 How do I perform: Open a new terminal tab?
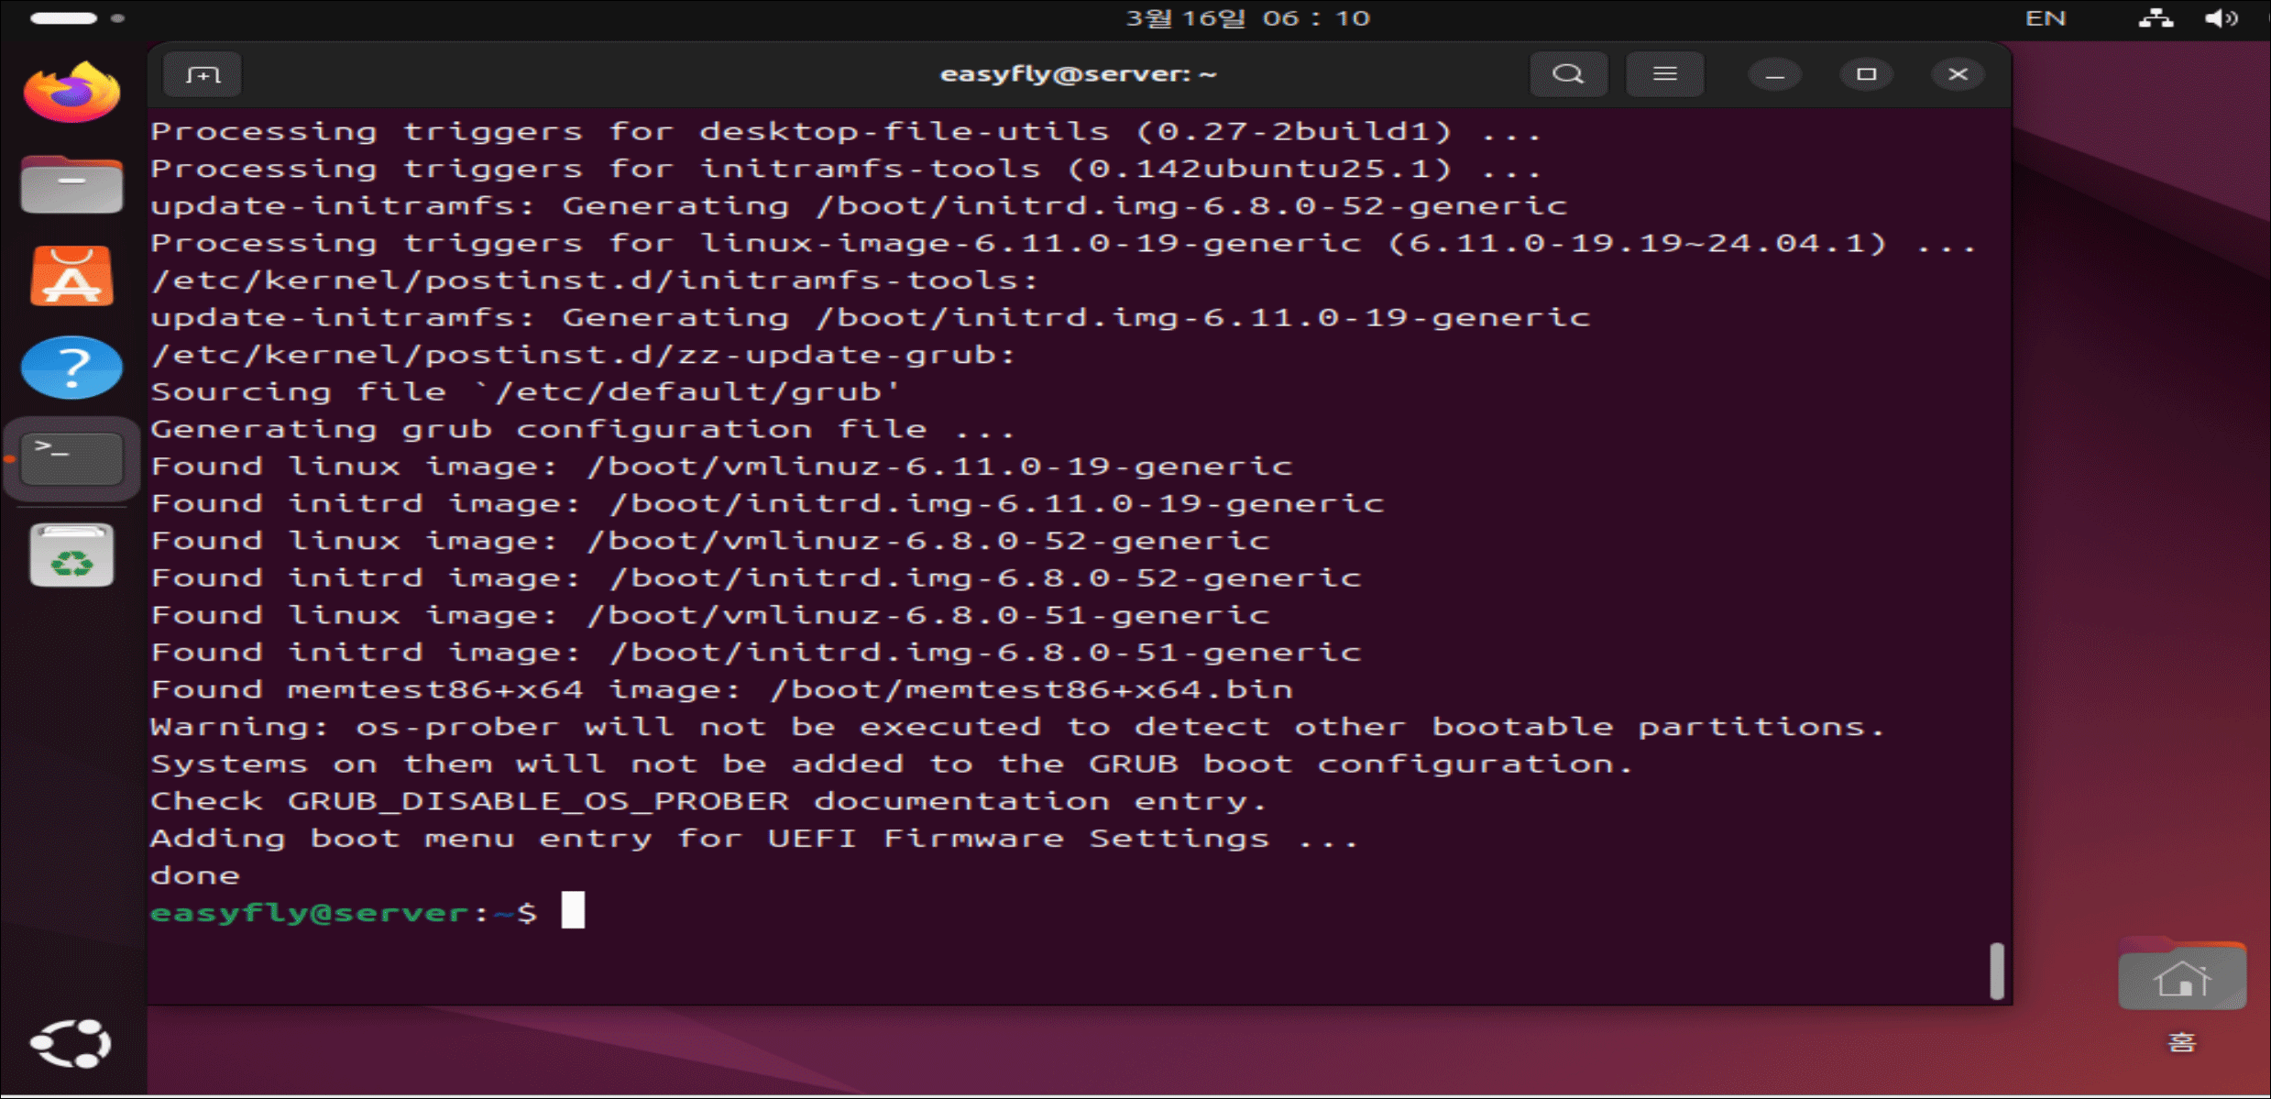(x=203, y=74)
